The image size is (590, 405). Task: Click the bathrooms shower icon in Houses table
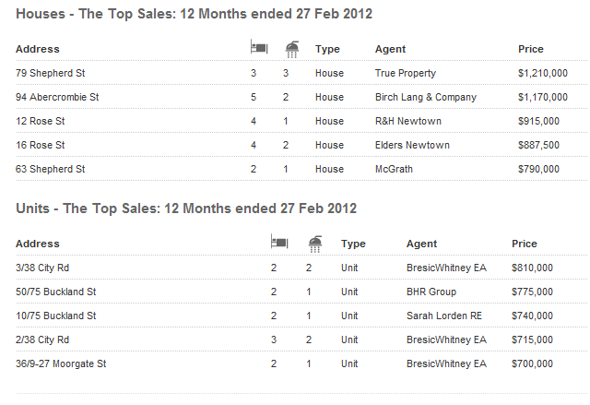(290, 48)
